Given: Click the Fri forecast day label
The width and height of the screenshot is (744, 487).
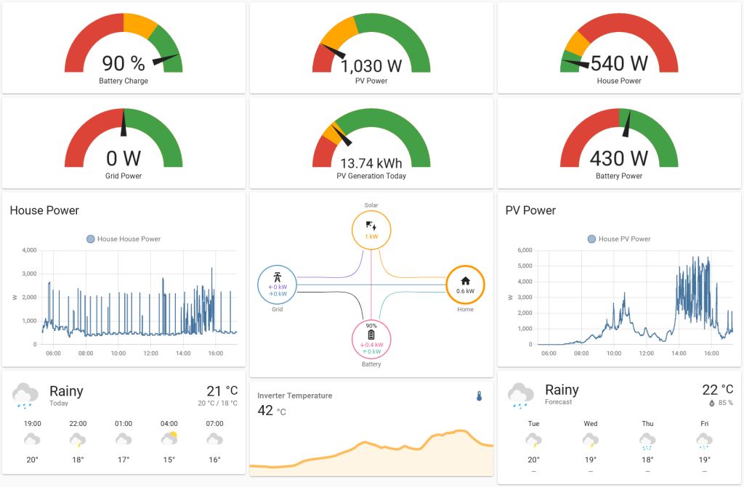Looking at the screenshot, I should point(704,423).
